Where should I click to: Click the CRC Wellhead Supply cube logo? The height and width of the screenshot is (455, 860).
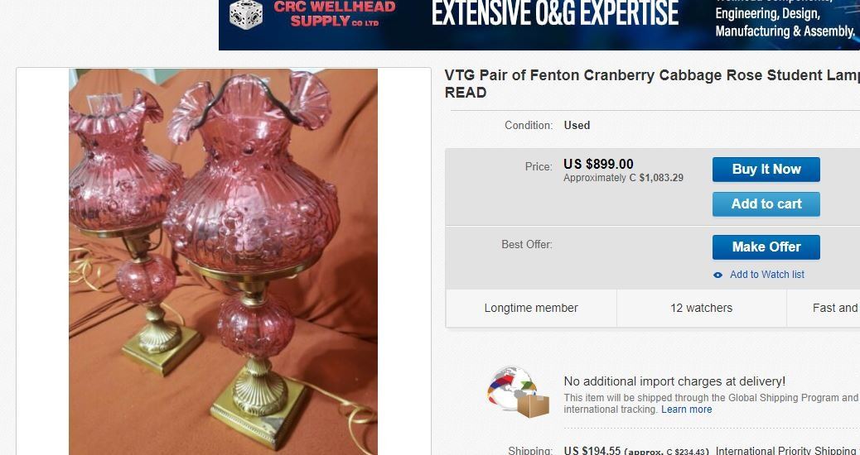[246, 14]
